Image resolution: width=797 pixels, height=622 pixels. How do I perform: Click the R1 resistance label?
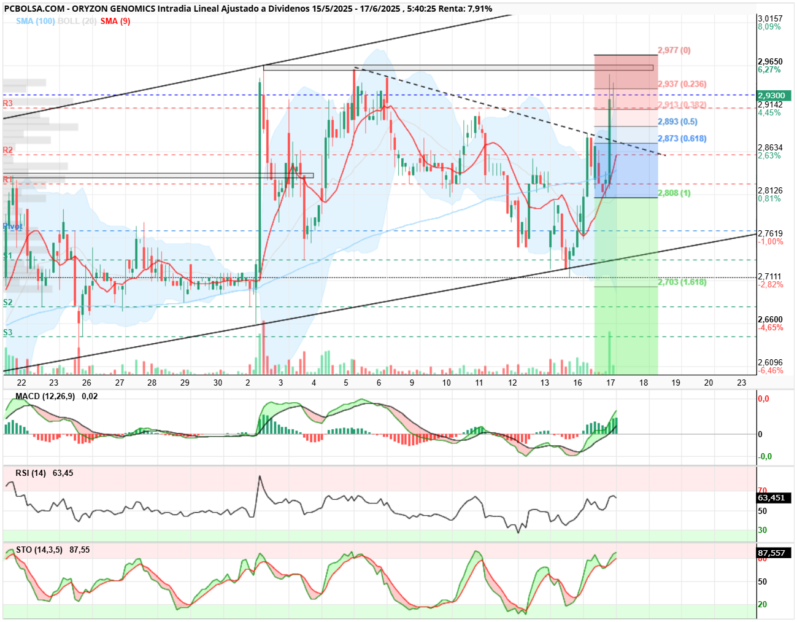8,179
